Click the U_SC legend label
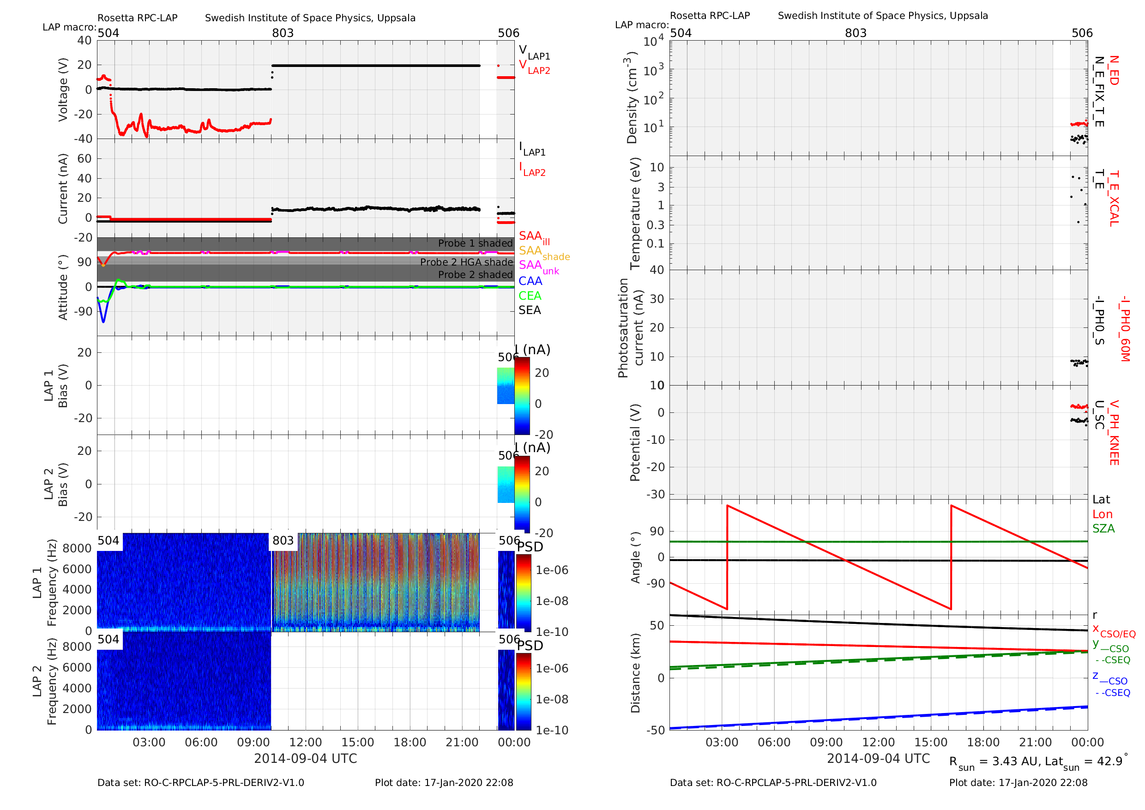Screen dimensions: 1145x810 click(1099, 415)
